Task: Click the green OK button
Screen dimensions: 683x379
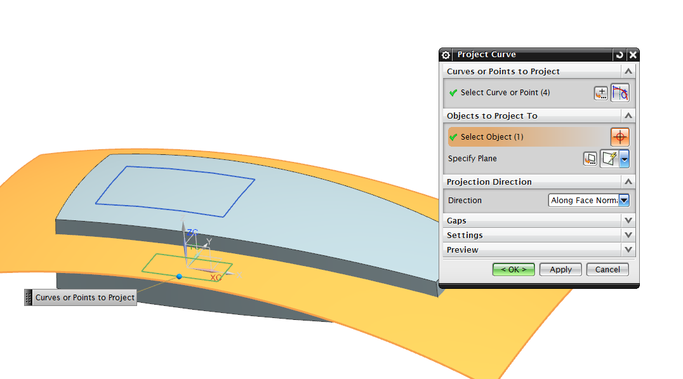Action: 514,270
